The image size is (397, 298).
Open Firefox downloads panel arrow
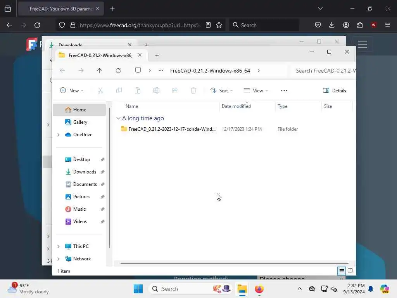(332, 25)
